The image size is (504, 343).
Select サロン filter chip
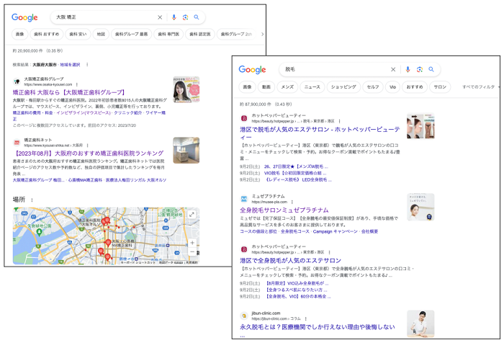point(440,87)
